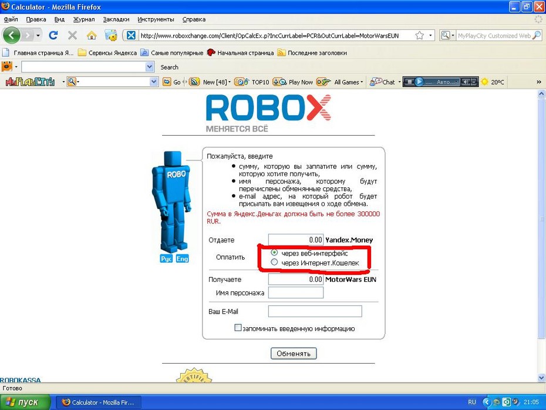Viewport: 546px width, 410px height.
Task: Tick запоминать введенную информацию checkbox
Action: pyautogui.click(x=238, y=327)
